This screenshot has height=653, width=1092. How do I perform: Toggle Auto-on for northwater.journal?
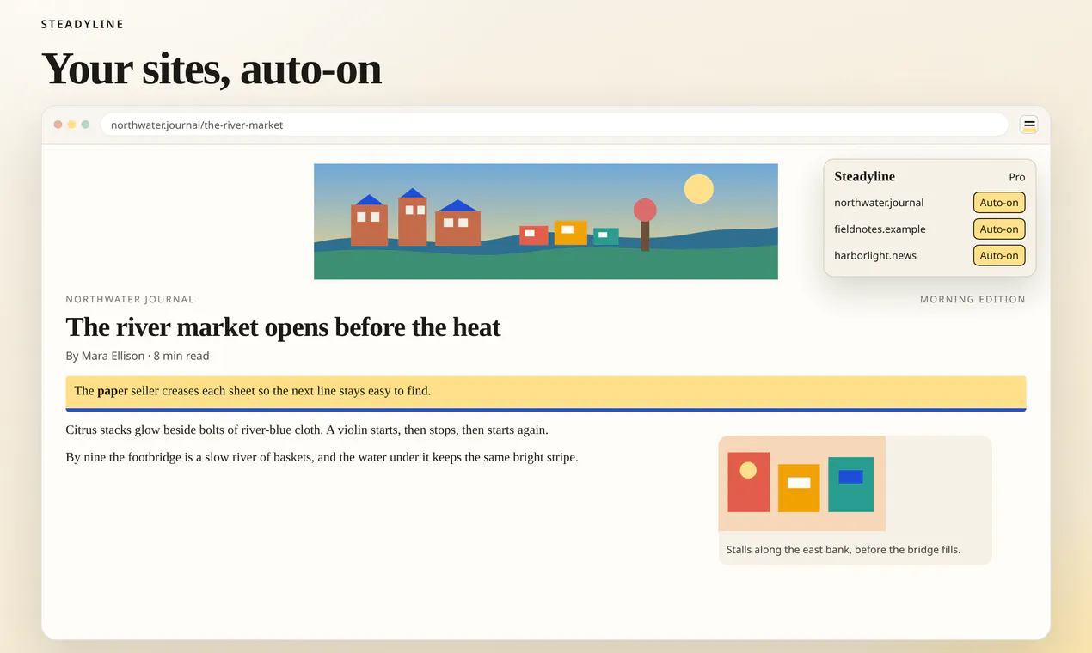[999, 203]
